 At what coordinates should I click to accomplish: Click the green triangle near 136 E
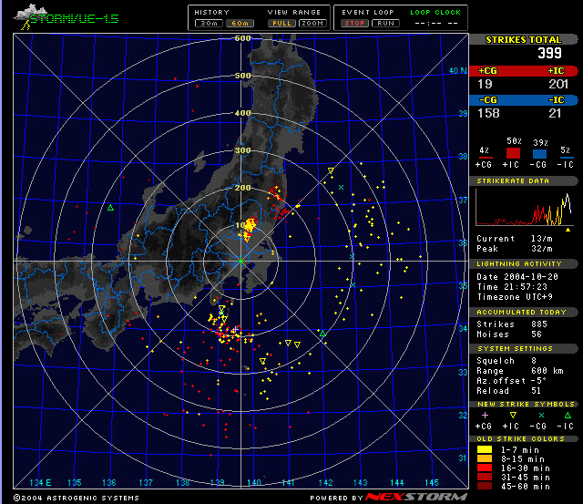point(110,208)
